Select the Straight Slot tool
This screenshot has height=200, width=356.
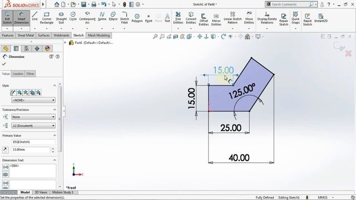[x=61, y=18]
